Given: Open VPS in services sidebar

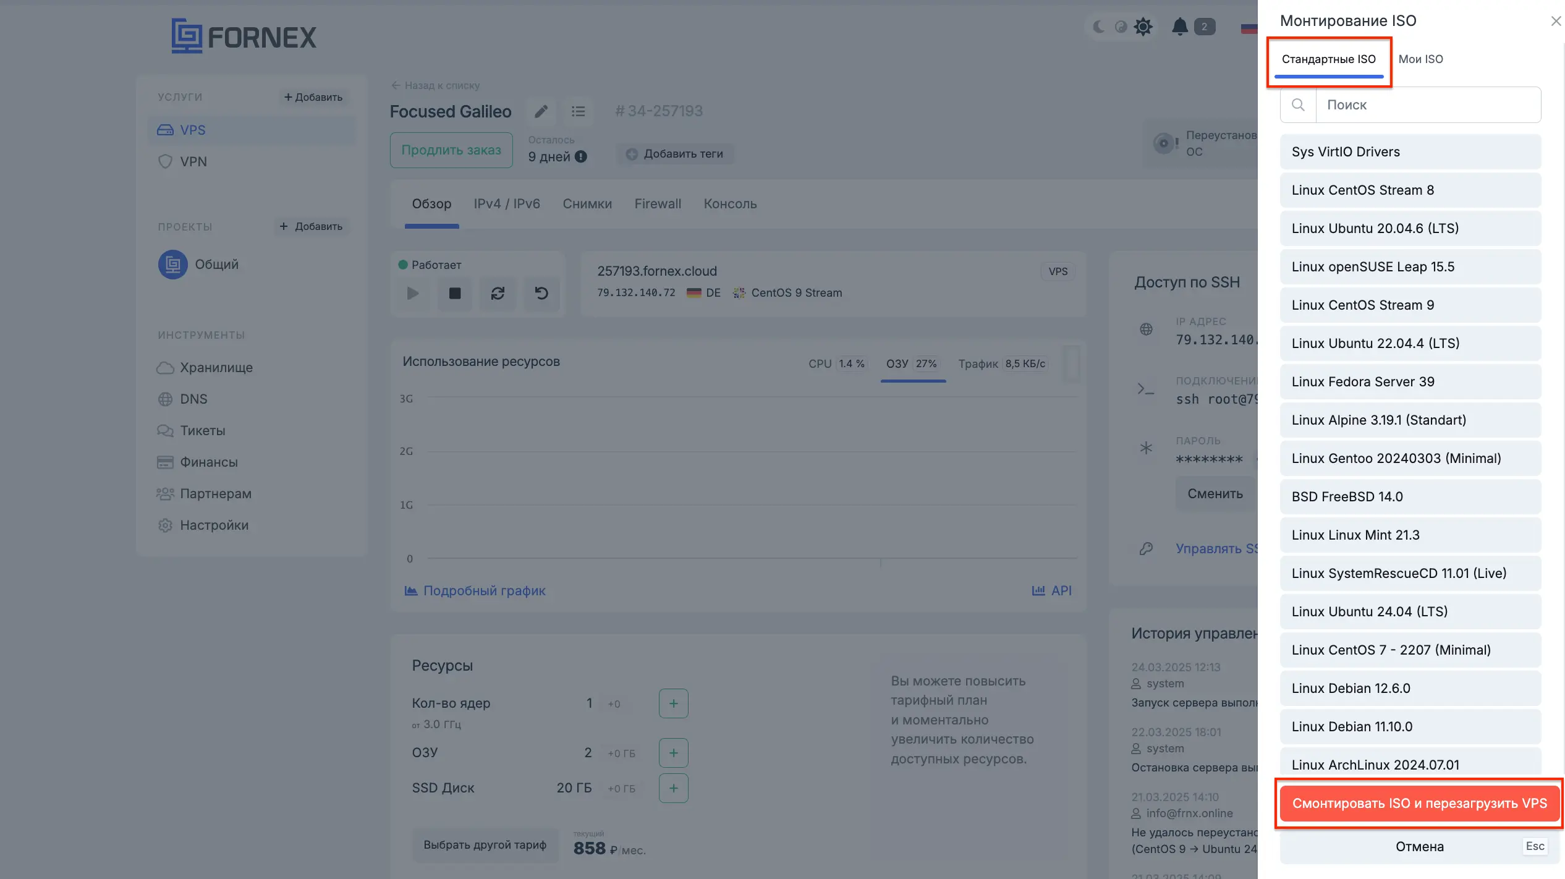Looking at the screenshot, I should click(x=252, y=130).
